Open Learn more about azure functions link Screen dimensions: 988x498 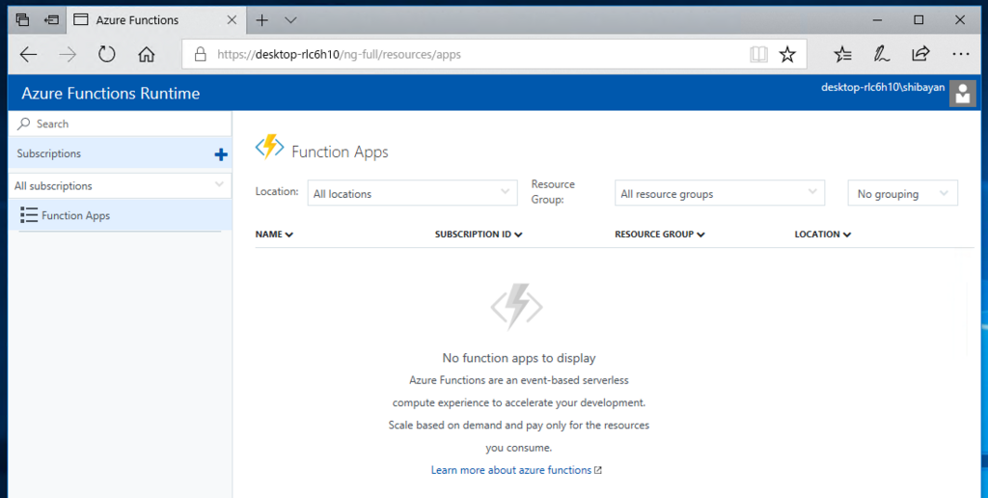click(516, 470)
